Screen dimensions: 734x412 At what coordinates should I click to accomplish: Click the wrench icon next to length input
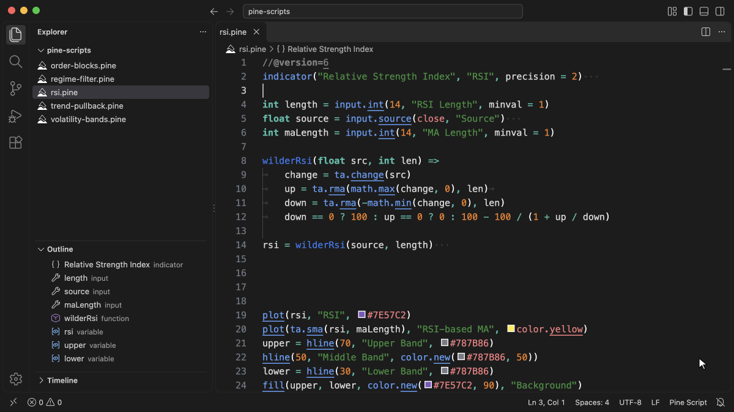(56, 278)
